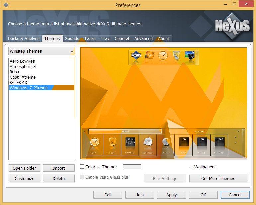Click the Net Out meter icon

coord(202,142)
